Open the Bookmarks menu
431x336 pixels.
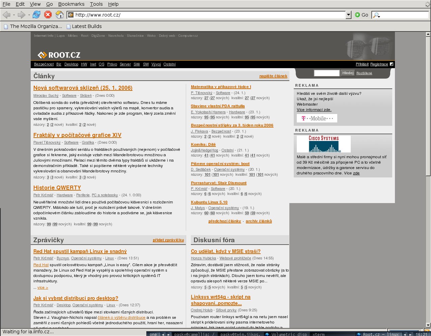click(x=71, y=4)
